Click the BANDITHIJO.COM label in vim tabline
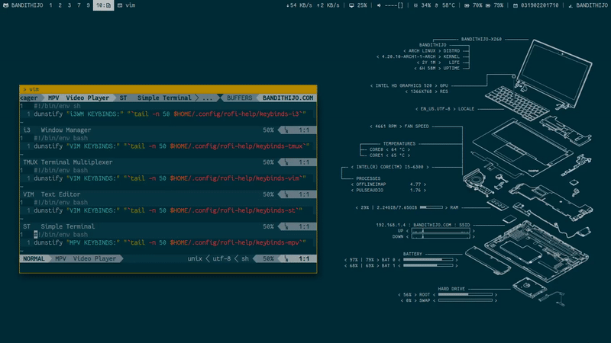The height and width of the screenshot is (343, 611). pyautogui.click(x=287, y=98)
